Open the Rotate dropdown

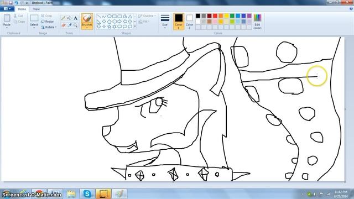click(x=49, y=27)
